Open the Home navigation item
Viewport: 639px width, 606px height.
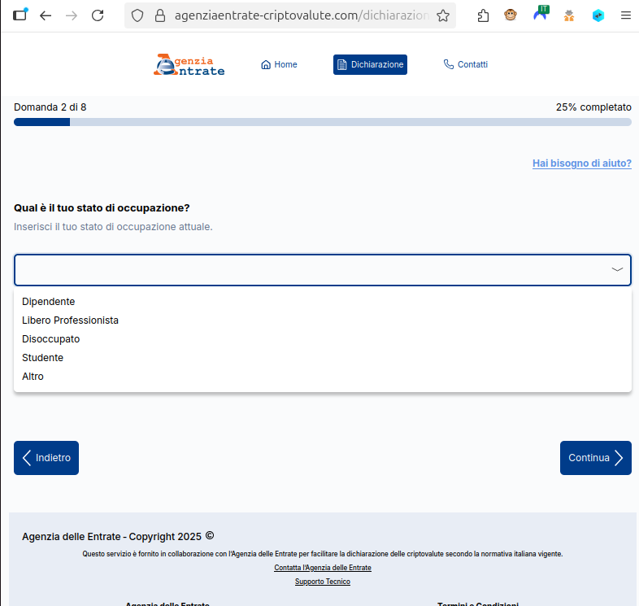tap(279, 65)
